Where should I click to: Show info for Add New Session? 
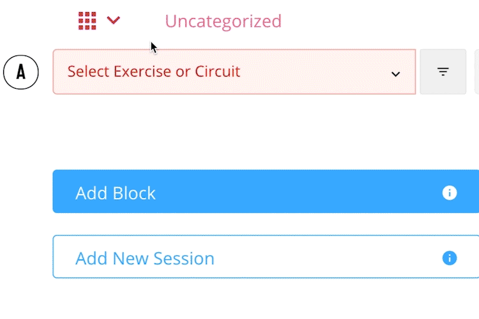pyautogui.click(x=450, y=258)
